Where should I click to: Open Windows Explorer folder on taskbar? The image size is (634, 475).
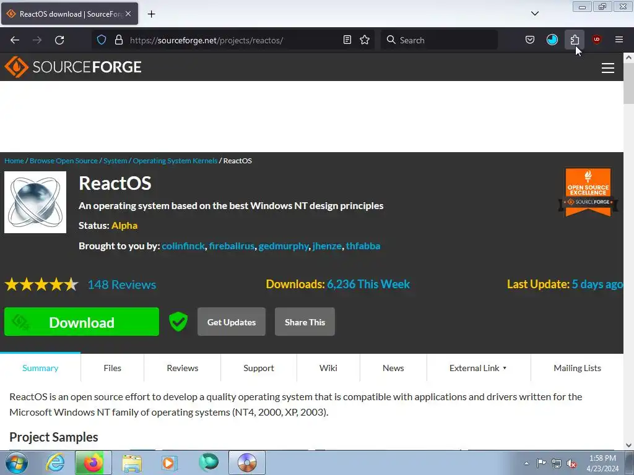pyautogui.click(x=132, y=463)
